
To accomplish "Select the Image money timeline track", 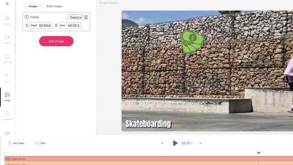I will point(149,159).
